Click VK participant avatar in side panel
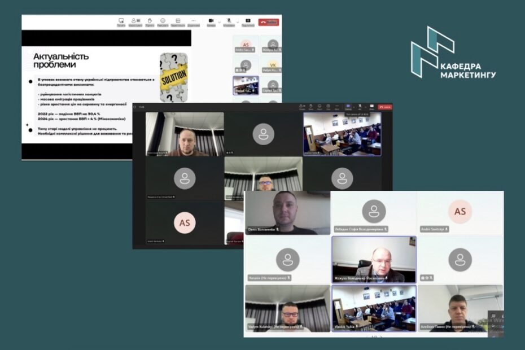This screenshot has height=350, width=525. (x=273, y=65)
